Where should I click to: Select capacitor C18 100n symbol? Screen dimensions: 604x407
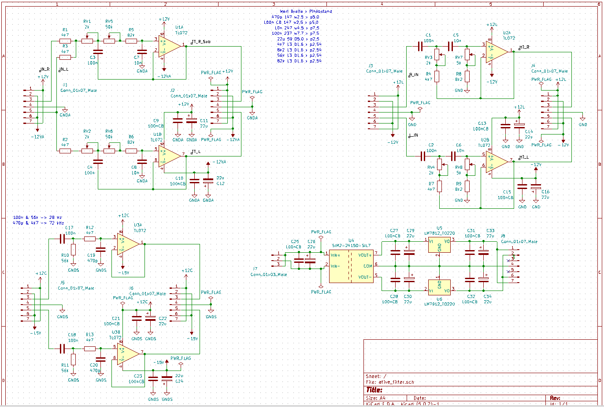coord(63,349)
